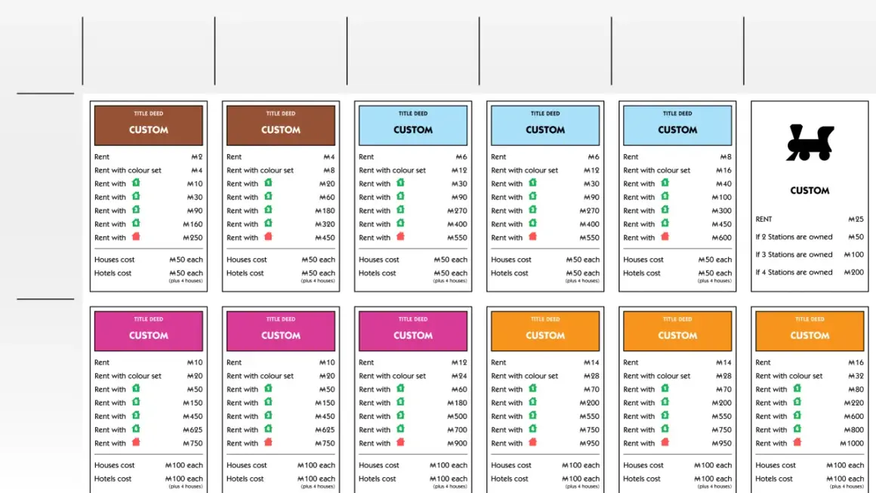876x493 pixels.
Task: Click green house icon beside M160 rent
Action: pyautogui.click(x=136, y=223)
